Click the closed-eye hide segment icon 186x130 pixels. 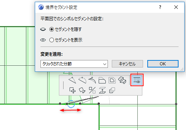pos(43,29)
